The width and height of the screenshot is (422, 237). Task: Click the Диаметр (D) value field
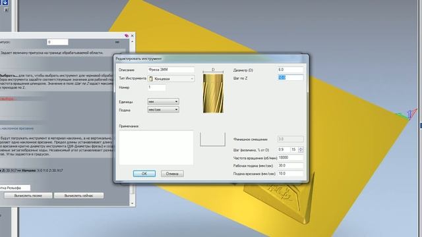click(290, 70)
